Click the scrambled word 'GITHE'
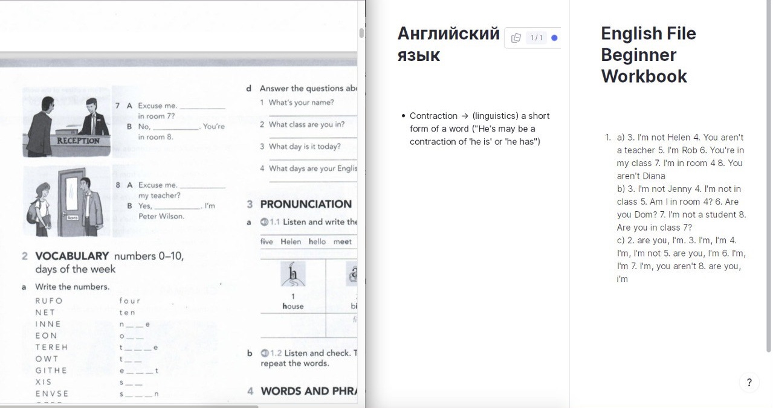The width and height of the screenshot is (773, 408). 51,371
